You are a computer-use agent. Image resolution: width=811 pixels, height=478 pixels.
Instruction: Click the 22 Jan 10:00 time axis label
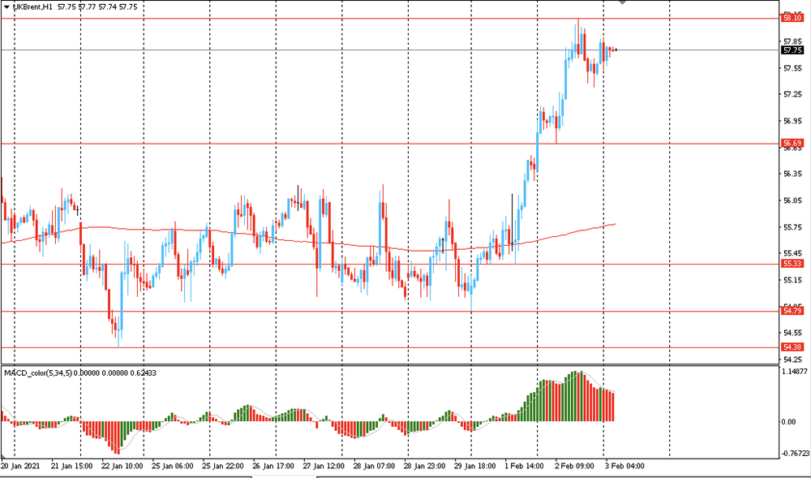pyautogui.click(x=121, y=467)
